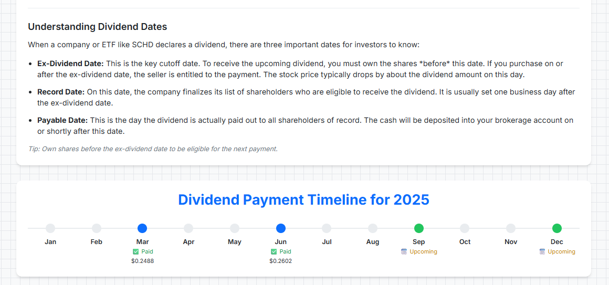Select the green December timeline marker
The height and width of the screenshot is (285, 609).
pos(557,228)
